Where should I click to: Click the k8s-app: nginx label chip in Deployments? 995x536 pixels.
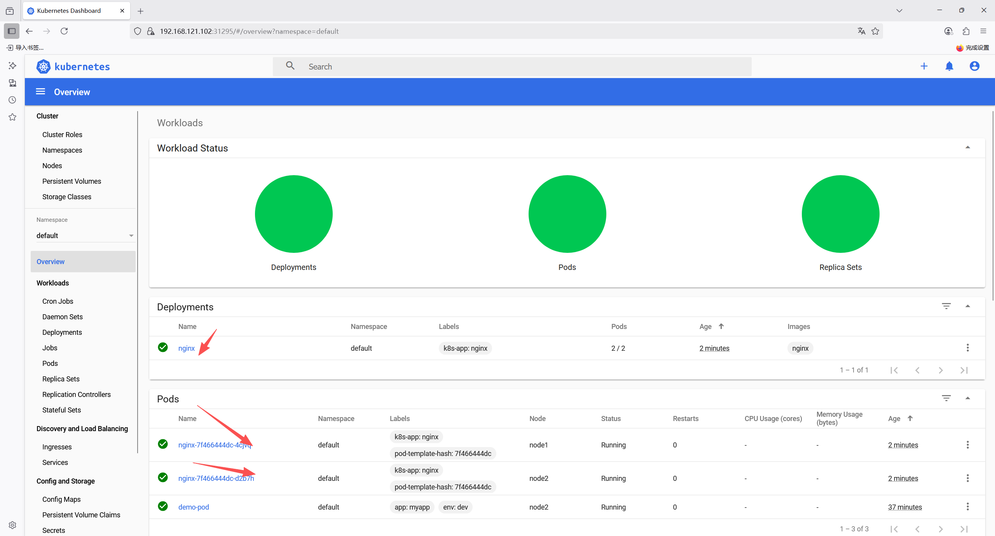tap(465, 348)
